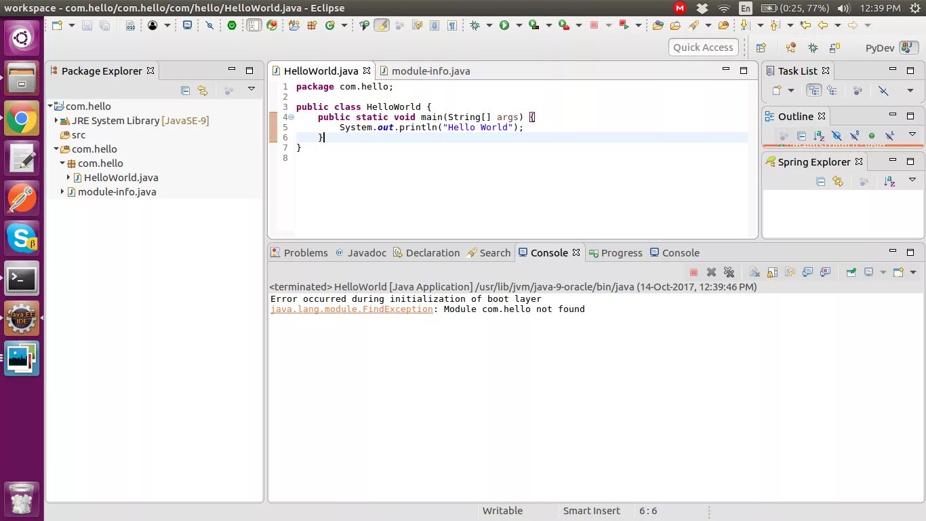Open the Progress tab
The height and width of the screenshot is (521, 926).
(x=615, y=252)
